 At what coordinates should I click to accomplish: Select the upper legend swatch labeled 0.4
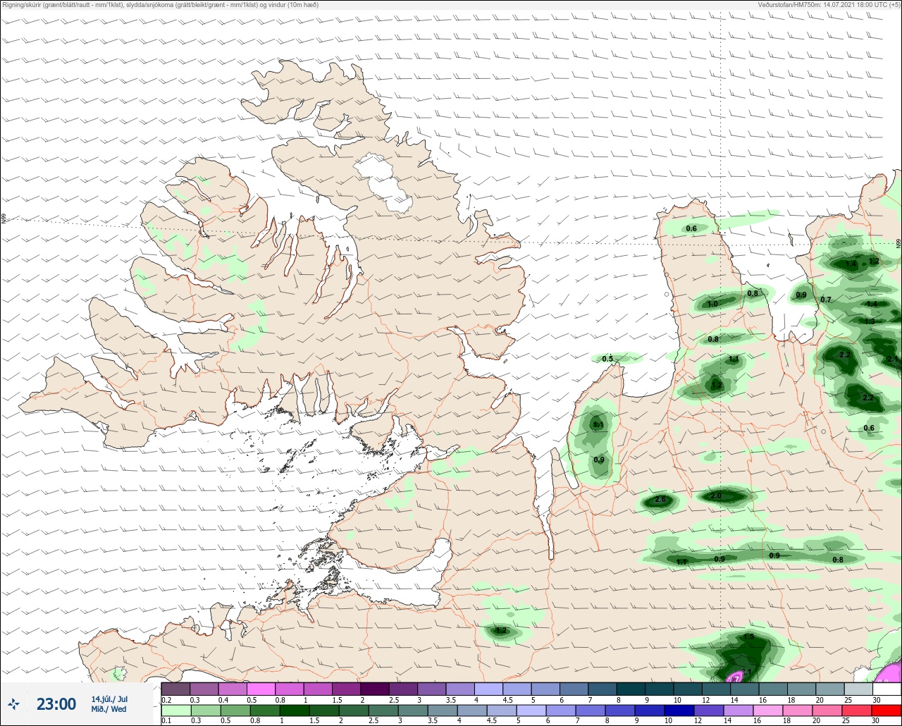pyautogui.click(x=233, y=689)
